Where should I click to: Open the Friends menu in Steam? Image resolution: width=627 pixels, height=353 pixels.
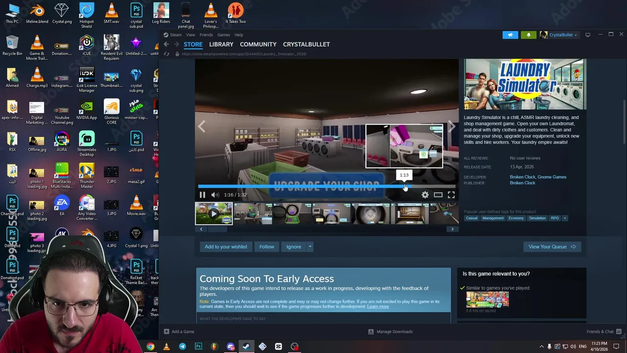coord(206,35)
